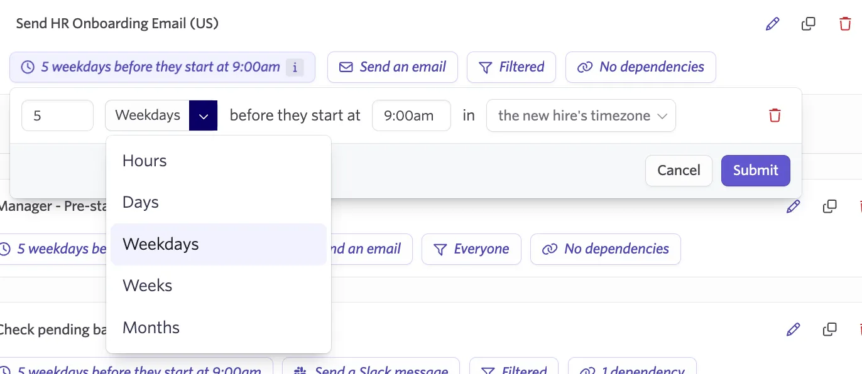
Task: Select Days from the unit list
Action: 219,203
